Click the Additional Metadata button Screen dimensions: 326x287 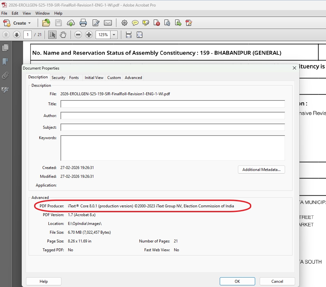click(261, 170)
